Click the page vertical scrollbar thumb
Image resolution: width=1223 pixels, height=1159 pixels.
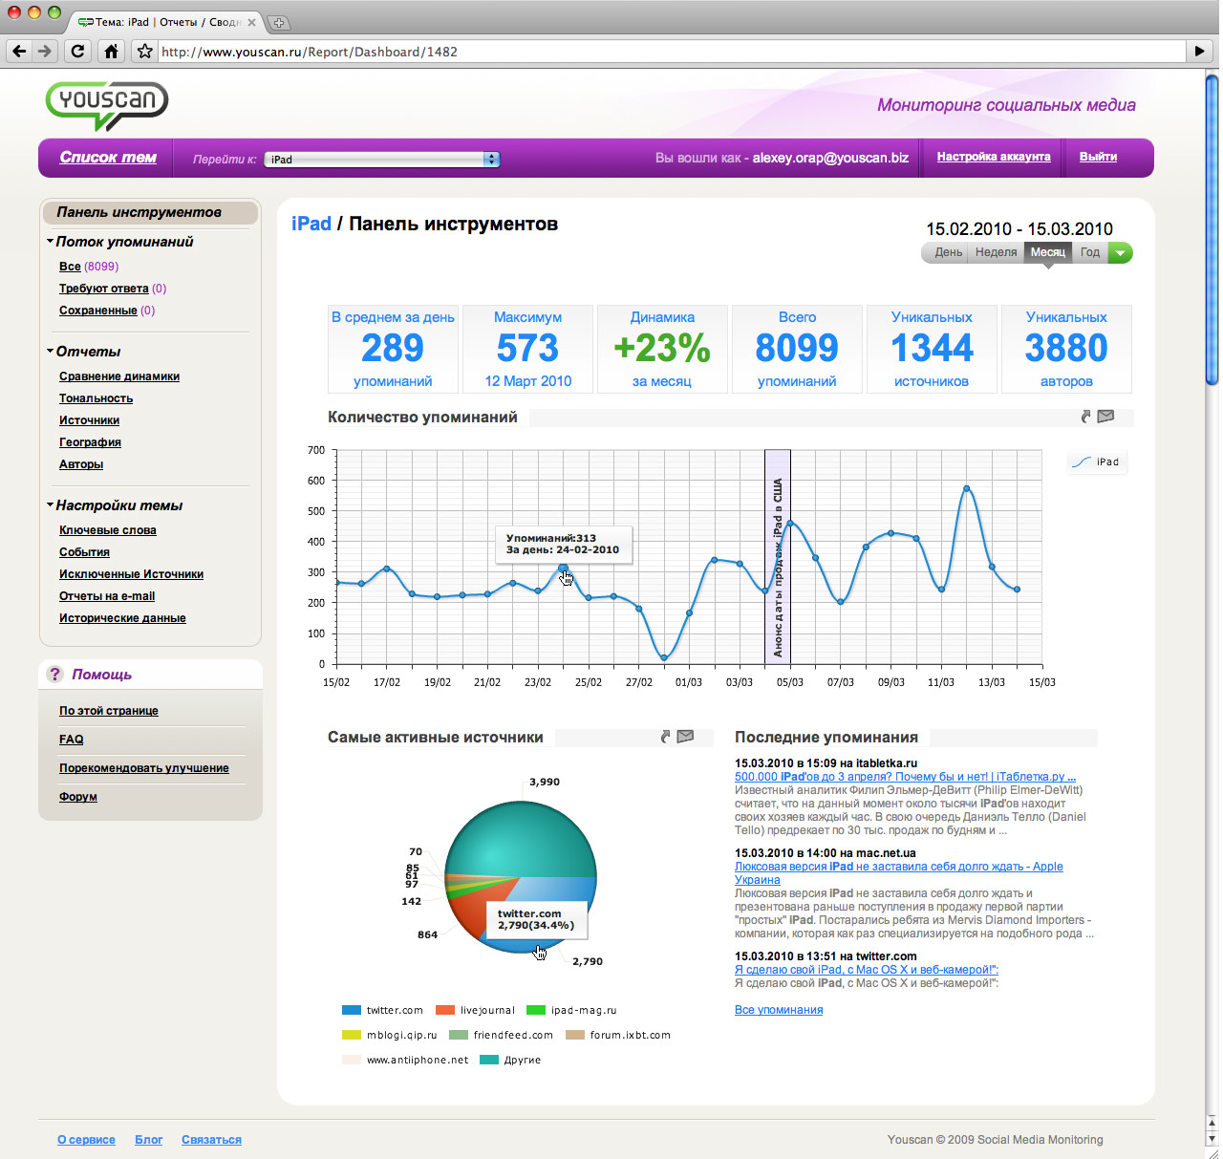tap(1212, 229)
